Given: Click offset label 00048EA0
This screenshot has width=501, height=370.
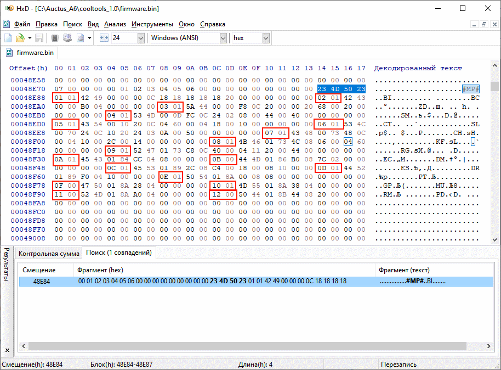Looking at the screenshot, I should [x=28, y=106].
